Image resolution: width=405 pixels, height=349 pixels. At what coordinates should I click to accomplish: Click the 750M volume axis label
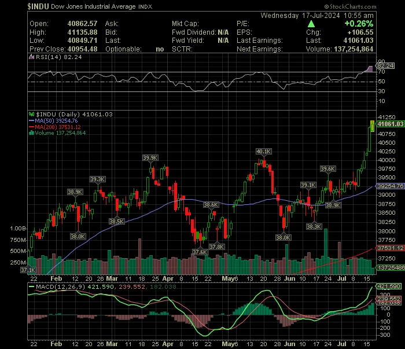pyautogui.click(x=18, y=240)
